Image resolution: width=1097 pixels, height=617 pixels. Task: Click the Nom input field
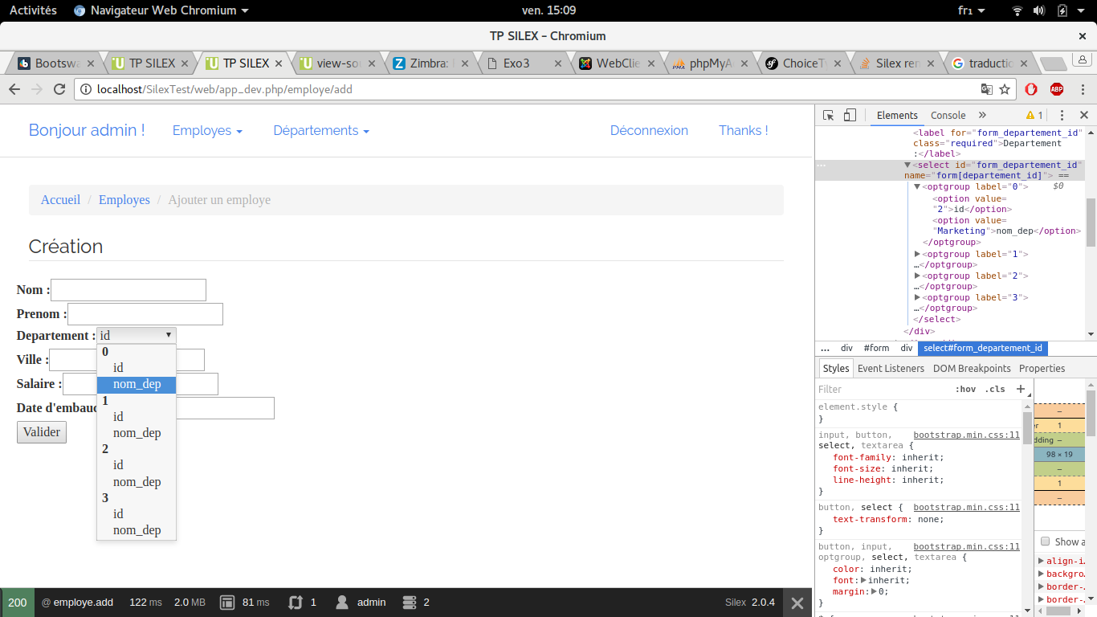pyautogui.click(x=128, y=290)
